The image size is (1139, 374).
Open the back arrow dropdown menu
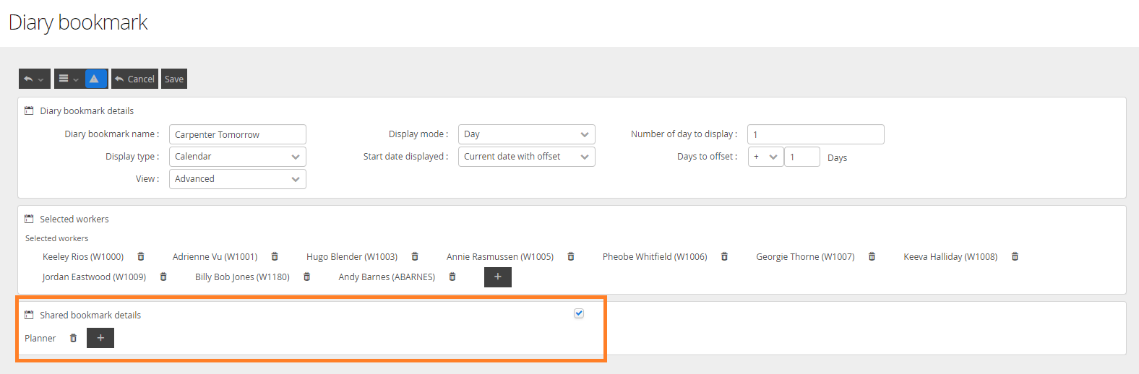click(34, 79)
